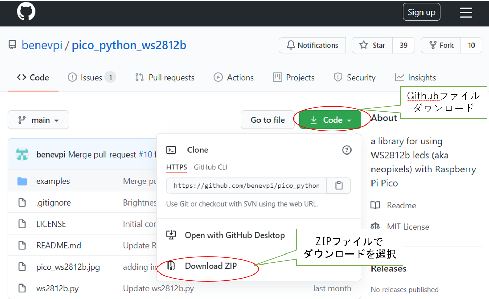
Task: Switch to the Insights tab
Action: click(x=415, y=78)
